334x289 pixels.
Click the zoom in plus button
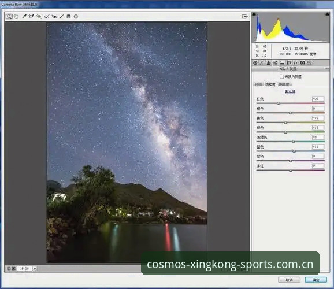click(14, 269)
